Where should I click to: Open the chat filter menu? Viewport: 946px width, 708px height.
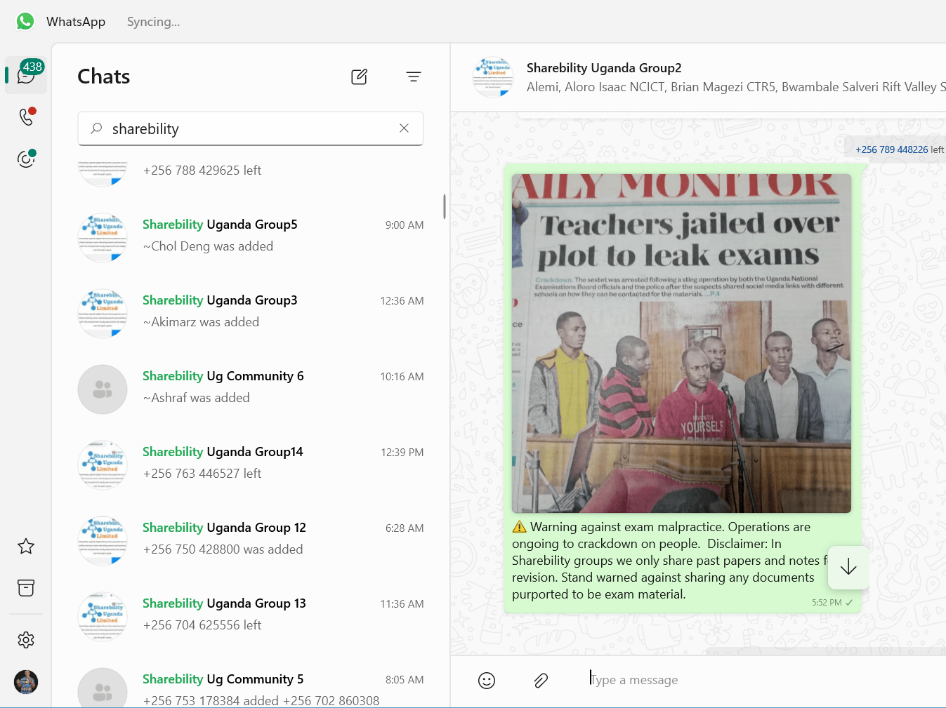point(414,76)
